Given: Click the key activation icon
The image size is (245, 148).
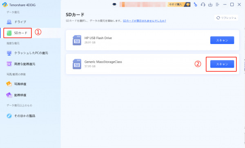Looking at the screenshot, I should pos(195,4).
